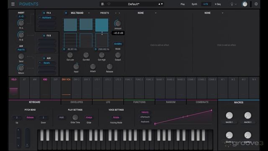This screenshot has width=268, height=151.
Task: Toggle FX A power button
Action: click(x=44, y=13)
